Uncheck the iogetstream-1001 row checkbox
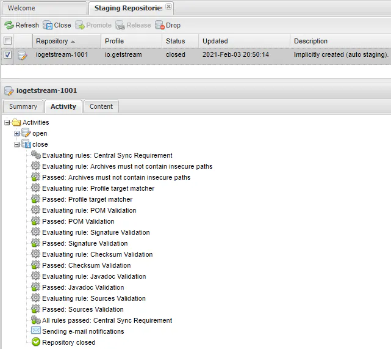This screenshot has height=349, width=391. [x=8, y=54]
